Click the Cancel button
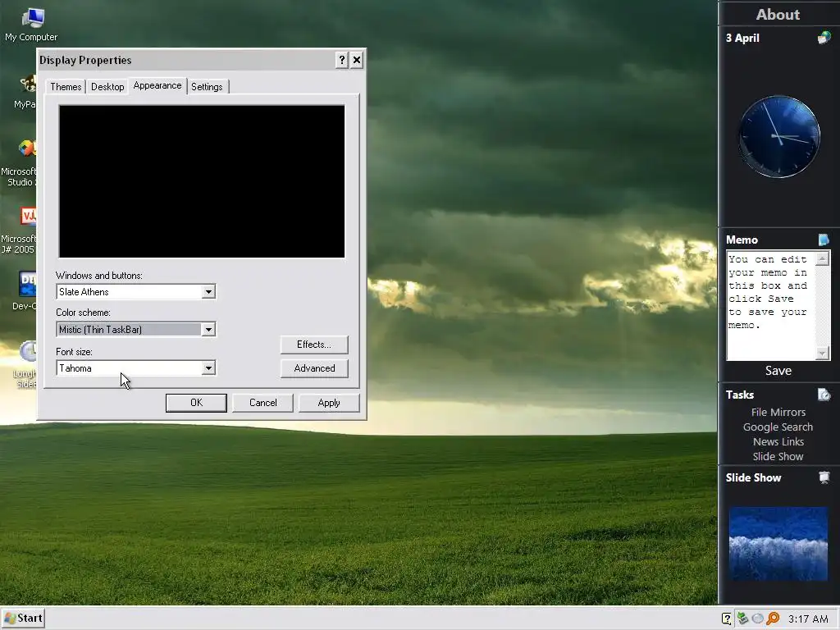This screenshot has width=840, height=630. tap(263, 403)
